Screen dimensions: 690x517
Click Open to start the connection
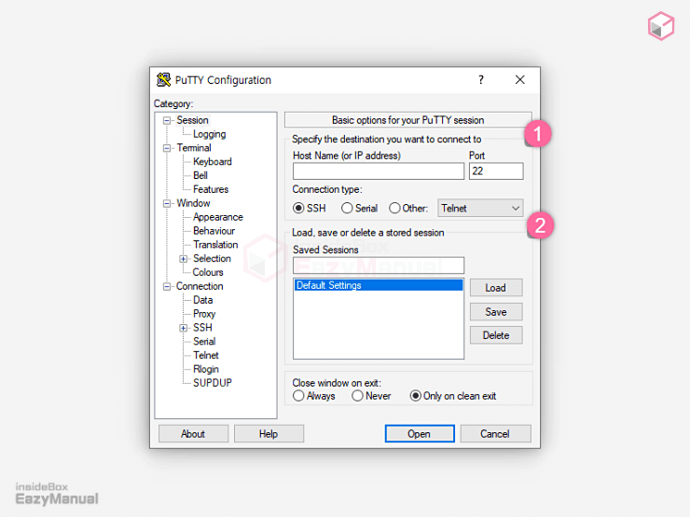click(420, 434)
